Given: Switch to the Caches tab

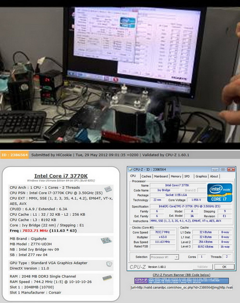Looking at the screenshot, I should pyautogui.click(x=146, y=176).
